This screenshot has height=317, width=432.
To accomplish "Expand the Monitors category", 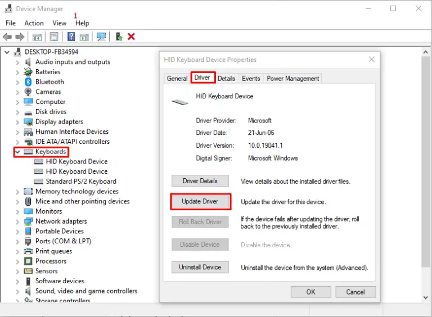I will (17, 212).
